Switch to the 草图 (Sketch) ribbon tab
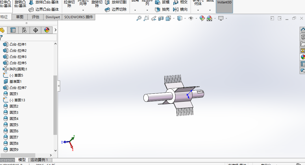The height and width of the screenshot is (165, 305). pos(20,17)
